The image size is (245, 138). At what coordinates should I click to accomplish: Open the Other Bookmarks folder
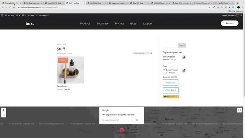click(236, 11)
